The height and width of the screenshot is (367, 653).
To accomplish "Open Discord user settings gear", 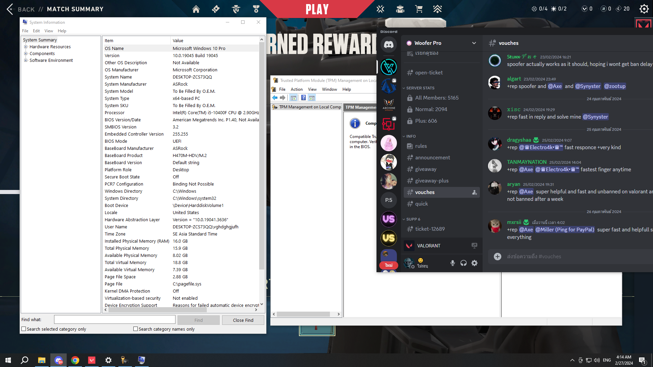I will (x=474, y=263).
